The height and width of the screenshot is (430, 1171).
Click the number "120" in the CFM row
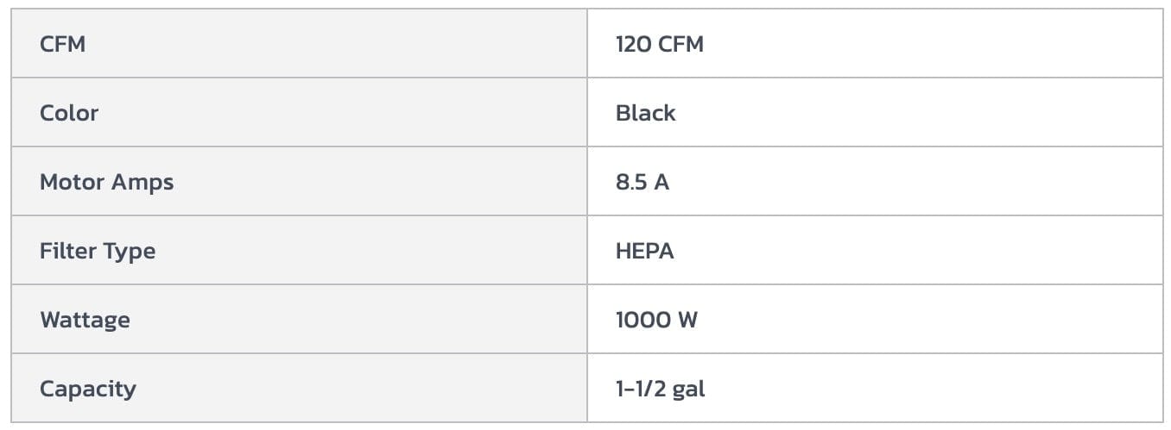point(634,44)
